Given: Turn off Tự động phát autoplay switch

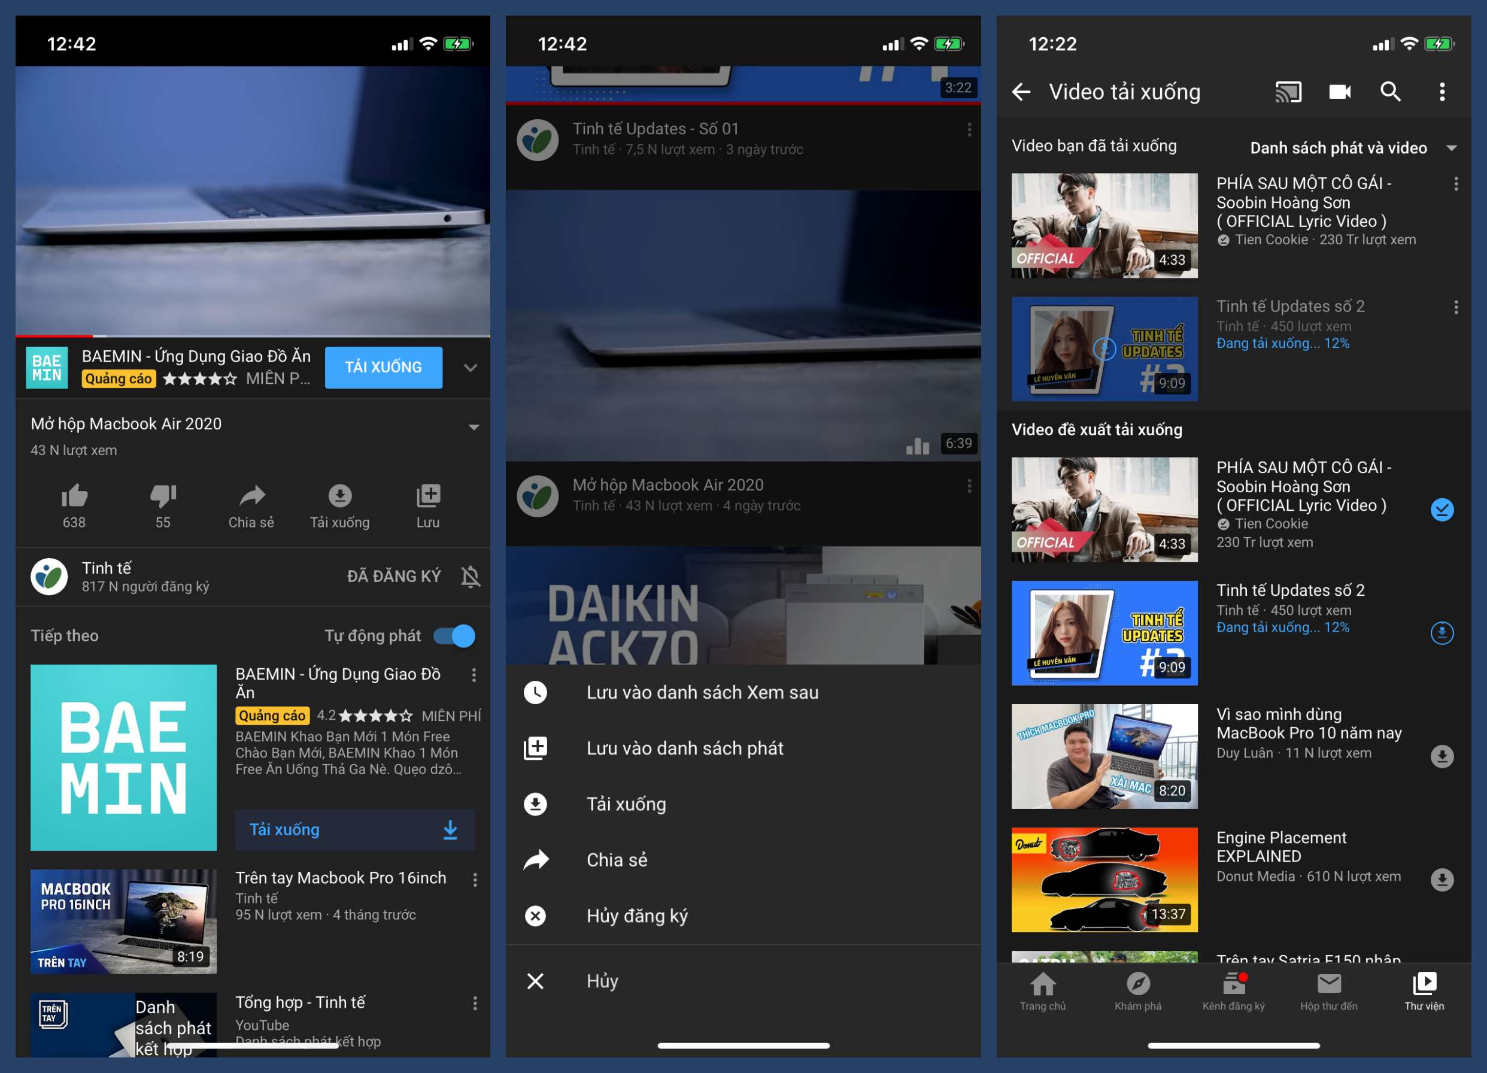Looking at the screenshot, I should pyautogui.click(x=455, y=635).
